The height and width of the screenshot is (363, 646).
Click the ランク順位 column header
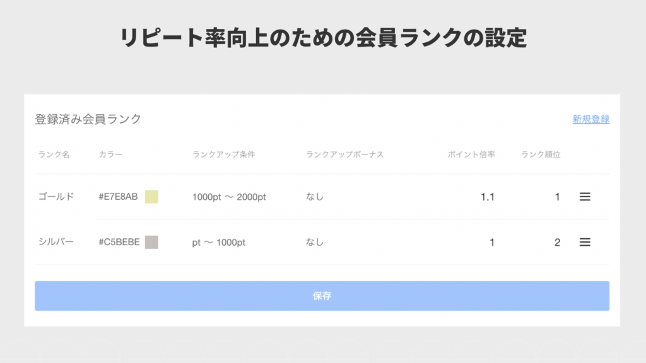tap(541, 154)
